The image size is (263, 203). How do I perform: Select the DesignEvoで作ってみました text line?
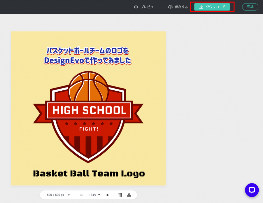point(88,60)
